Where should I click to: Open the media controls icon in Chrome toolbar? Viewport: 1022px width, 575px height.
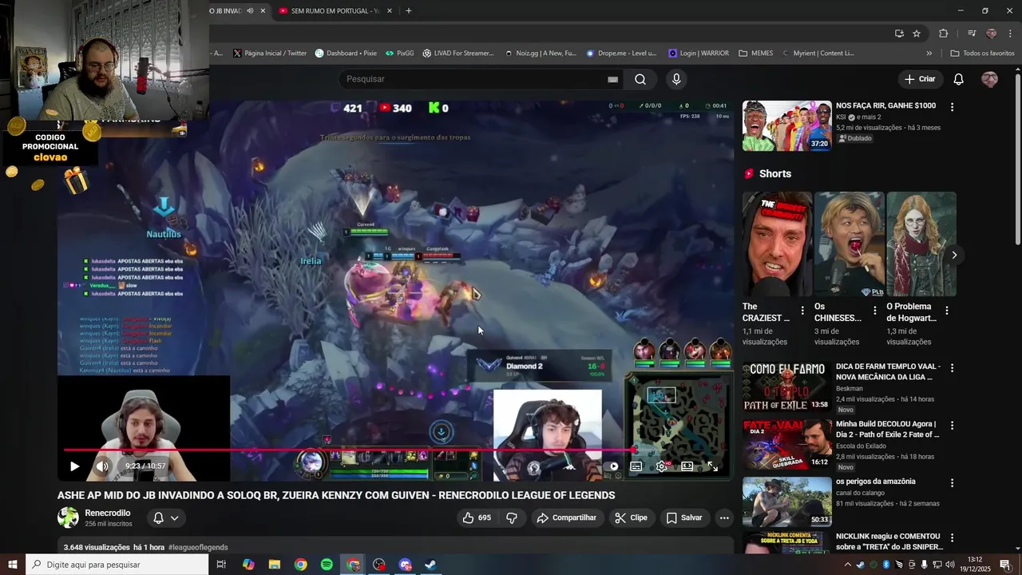[972, 34]
